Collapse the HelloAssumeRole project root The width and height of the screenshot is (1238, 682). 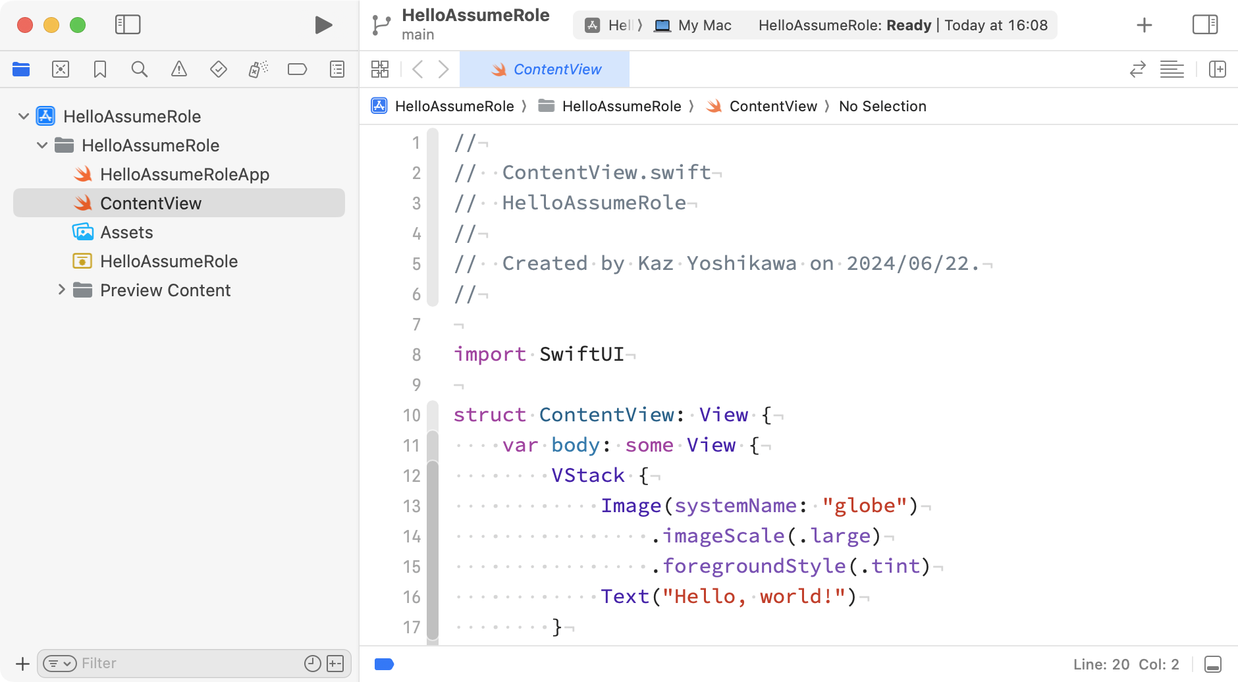click(24, 117)
